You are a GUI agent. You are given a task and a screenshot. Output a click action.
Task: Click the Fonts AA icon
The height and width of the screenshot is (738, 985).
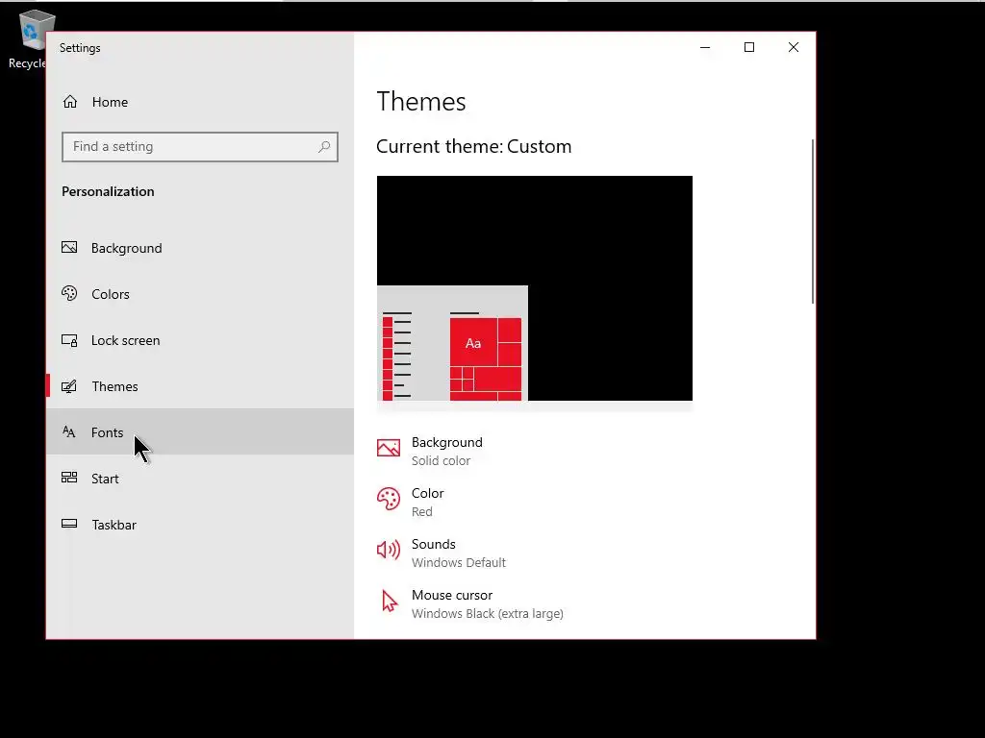69,431
